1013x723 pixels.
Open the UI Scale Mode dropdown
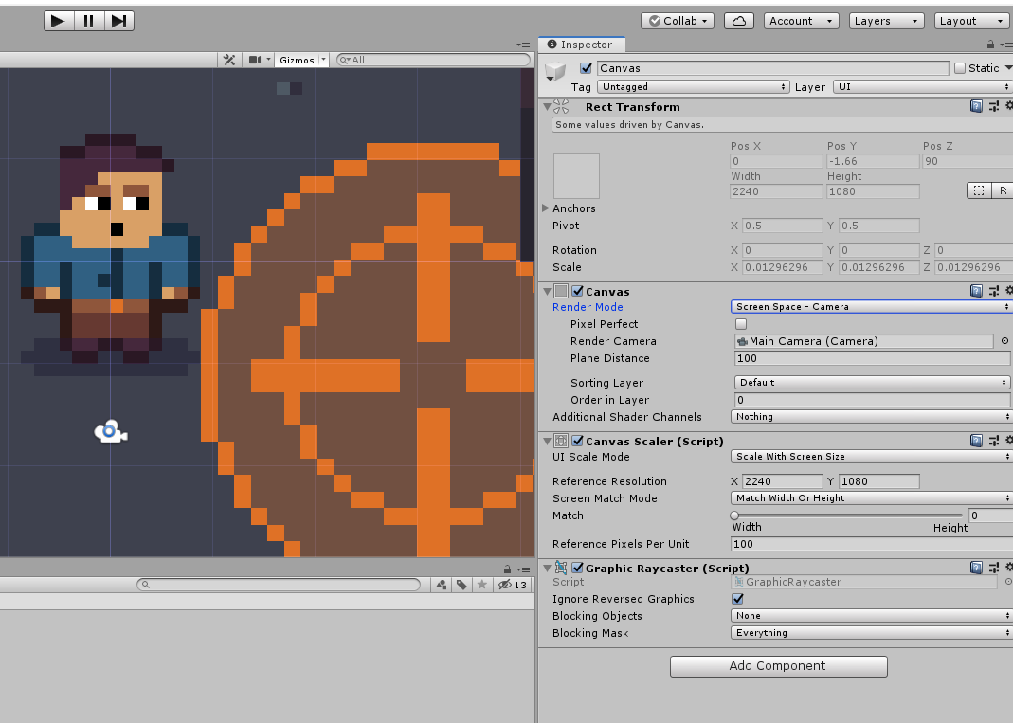(870, 457)
